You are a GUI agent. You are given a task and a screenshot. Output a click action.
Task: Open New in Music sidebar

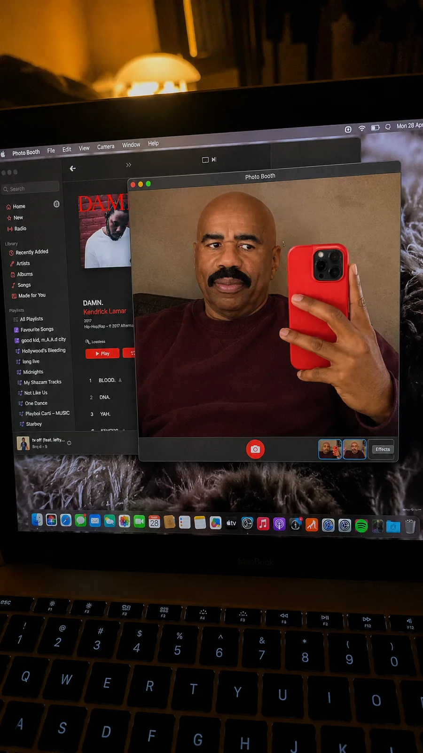pos(15,218)
